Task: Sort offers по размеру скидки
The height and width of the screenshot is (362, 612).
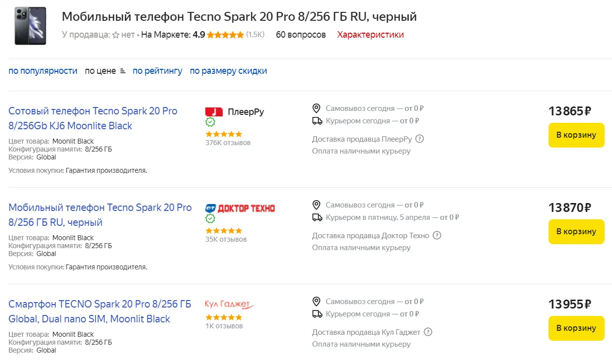Action: [228, 71]
